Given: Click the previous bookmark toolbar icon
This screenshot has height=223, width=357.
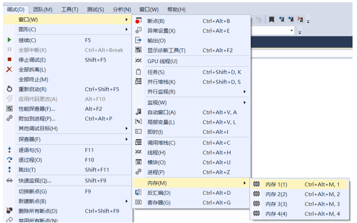Looking at the screenshot, I should tap(281, 19).
